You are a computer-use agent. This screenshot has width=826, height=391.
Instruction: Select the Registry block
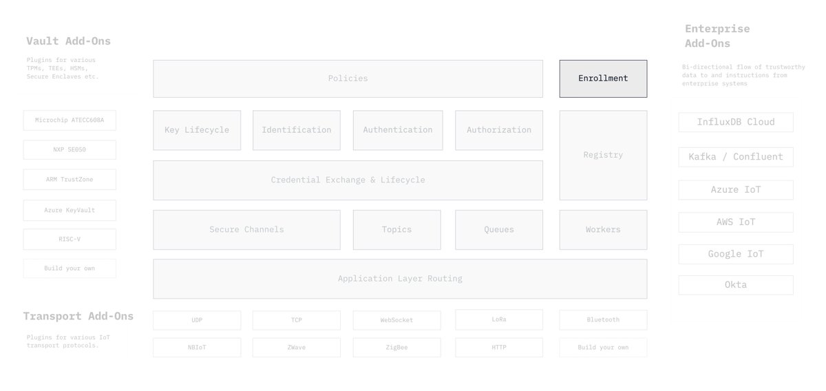[x=603, y=155]
